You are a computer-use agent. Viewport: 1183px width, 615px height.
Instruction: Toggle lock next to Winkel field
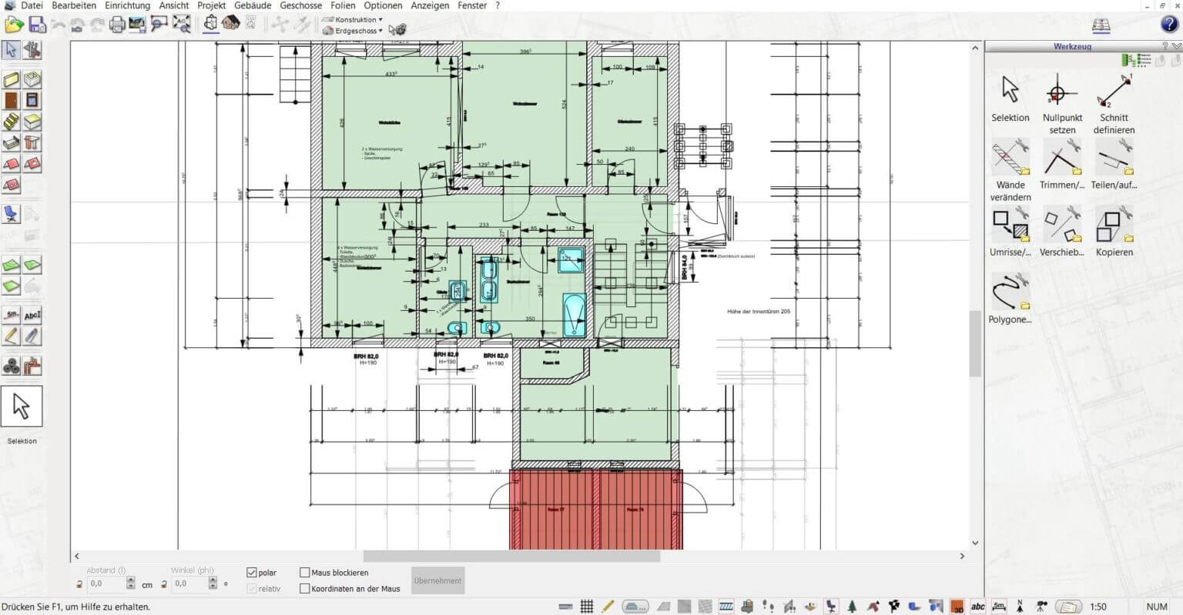pyautogui.click(x=164, y=584)
